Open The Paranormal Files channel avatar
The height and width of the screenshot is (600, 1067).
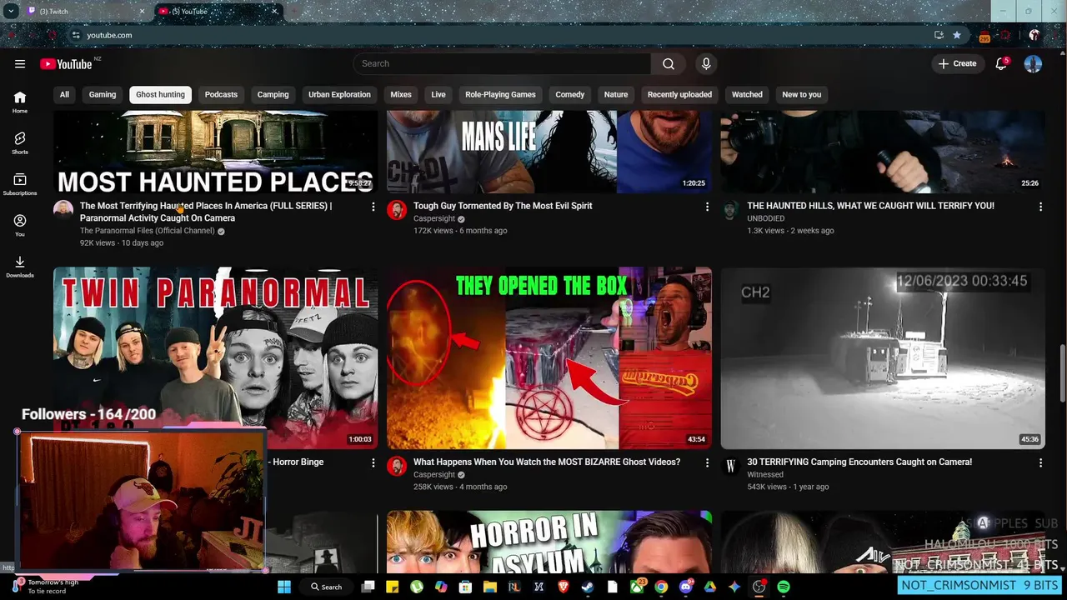[63, 210]
